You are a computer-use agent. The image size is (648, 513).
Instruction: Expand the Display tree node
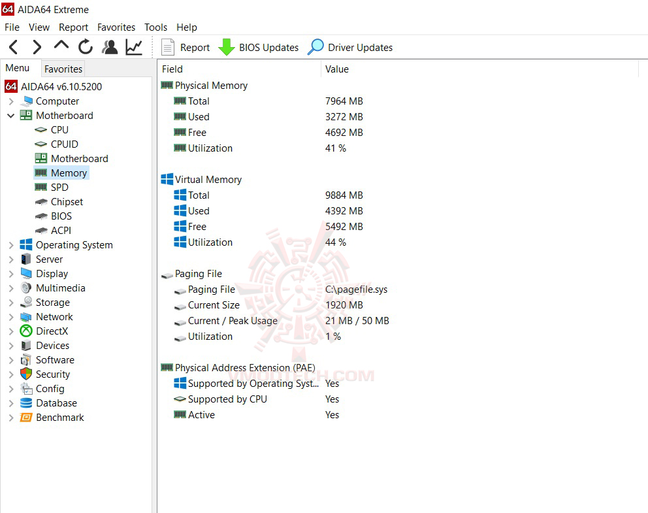click(11, 274)
